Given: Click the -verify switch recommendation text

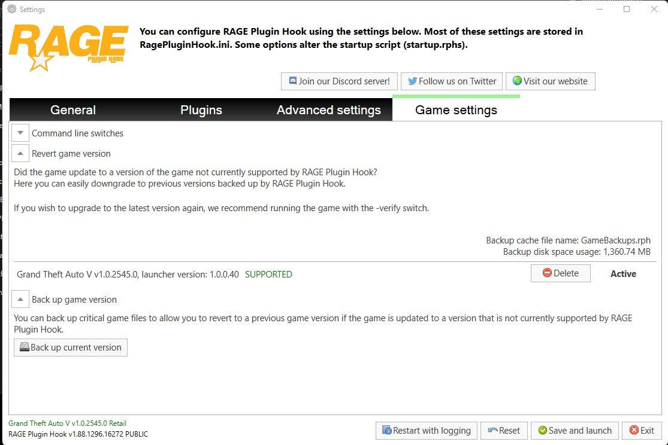Looking at the screenshot, I should pos(221,208).
